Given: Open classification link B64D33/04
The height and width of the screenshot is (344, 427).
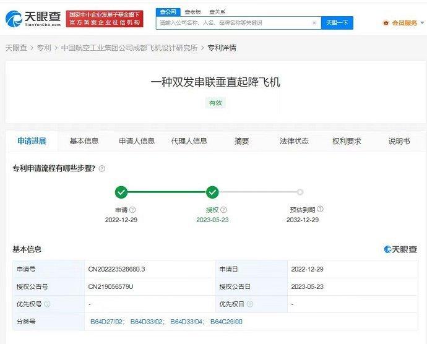Looking at the screenshot, I should [x=186, y=322].
